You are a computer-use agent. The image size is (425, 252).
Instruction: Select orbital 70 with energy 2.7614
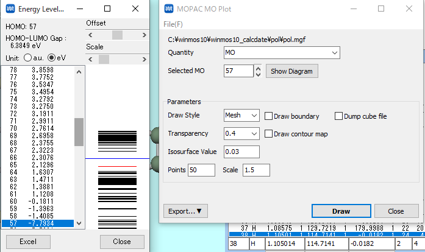38,128
